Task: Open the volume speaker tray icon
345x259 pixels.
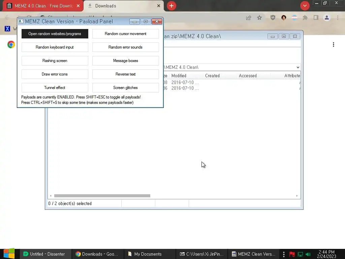Action: click(x=308, y=254)
